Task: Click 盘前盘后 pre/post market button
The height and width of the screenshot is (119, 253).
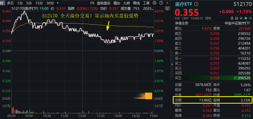Action: 104,3
